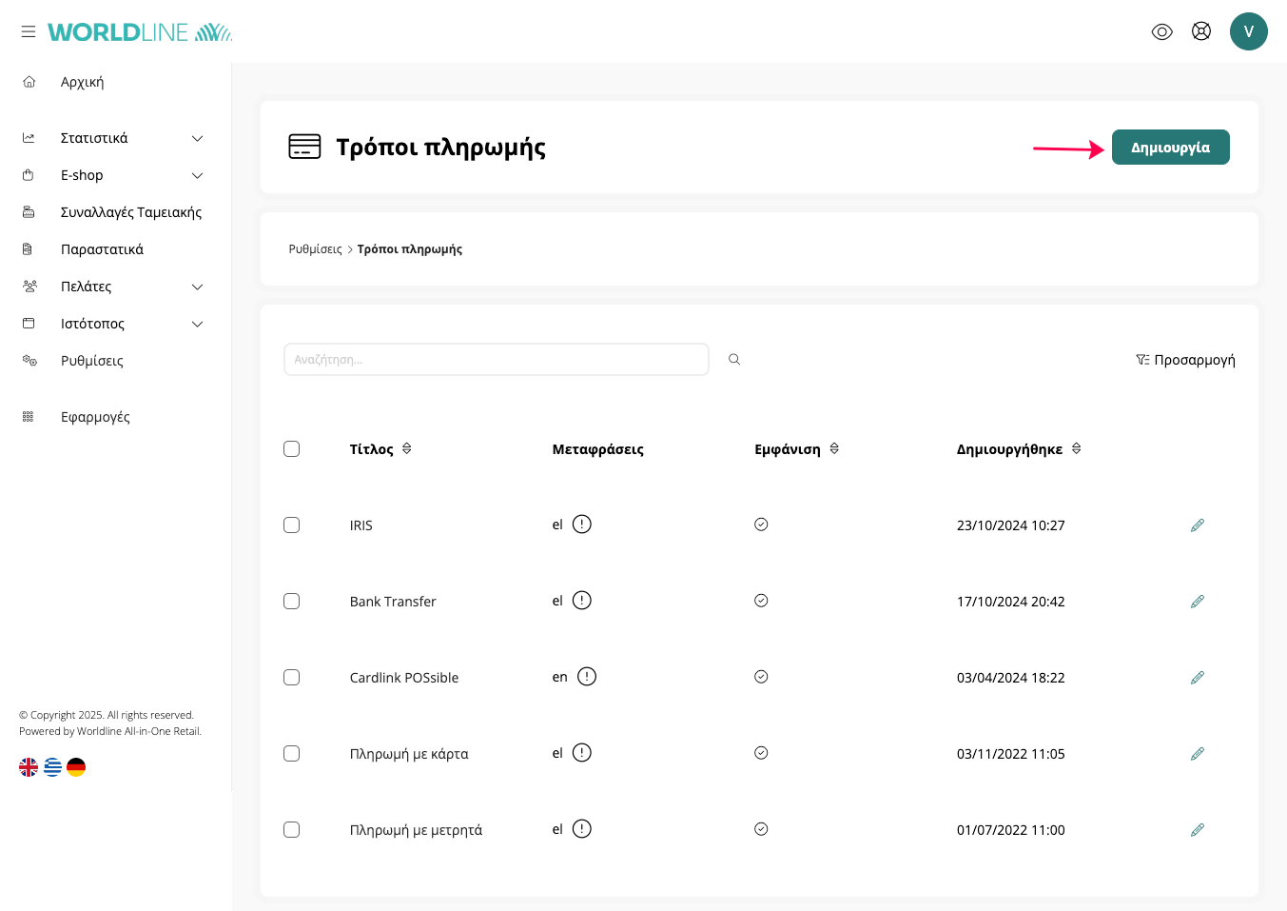The height and width of the screenshot is (911, 1287).
Task: Edit IRIS payment method with pencil icon
Action: [1198, 525]
